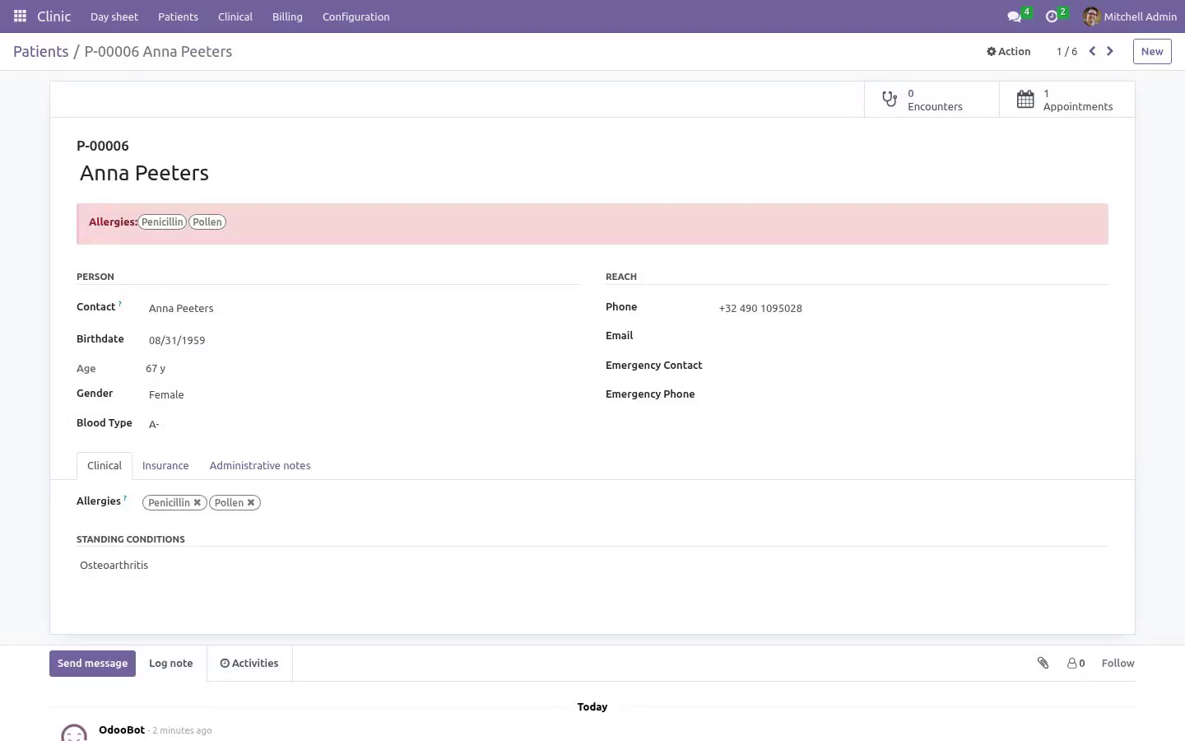Remove Pollen allergy tag with x
Viewport: 1185px width, 741px height.
pyautogui.click(x=251, y=502)
